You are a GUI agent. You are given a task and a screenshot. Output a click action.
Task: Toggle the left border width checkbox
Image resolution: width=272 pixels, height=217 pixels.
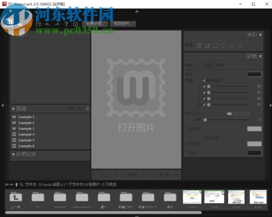tap(204, 99)
